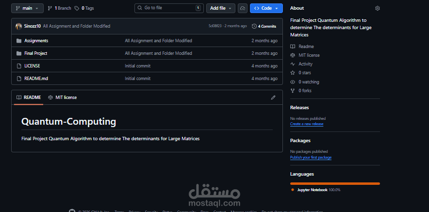Click the 4 months ago timestamp for LICENSE
The width and height of the screenshot is (429, 212).
click(264, 66)
